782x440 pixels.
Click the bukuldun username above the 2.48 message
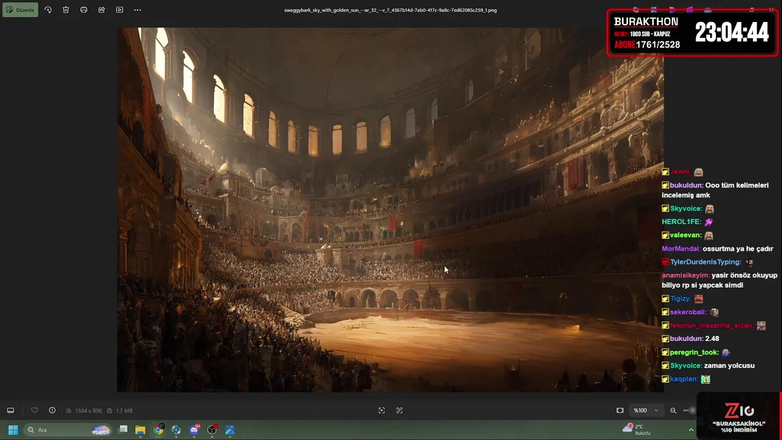pyautogui.click(x=686, y=339)
